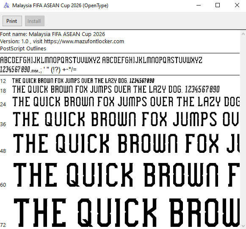246x229 pixels.
Task: Click the 18 point sample sentence
Action: pyautogui.click(x=116, y=89)
